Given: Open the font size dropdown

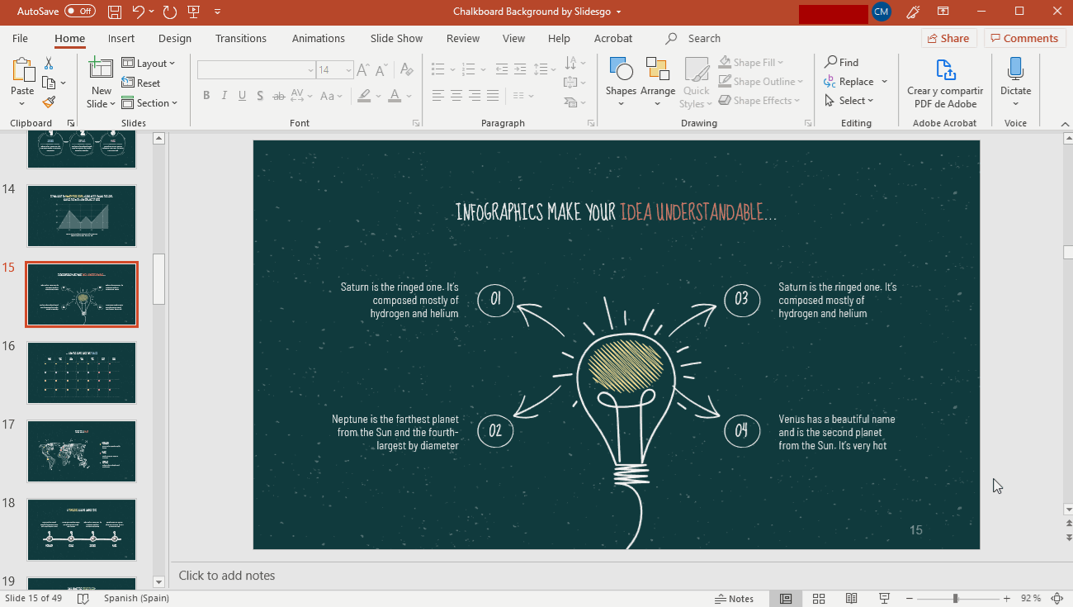Looking at the screenshot, I should click(348, 70).
